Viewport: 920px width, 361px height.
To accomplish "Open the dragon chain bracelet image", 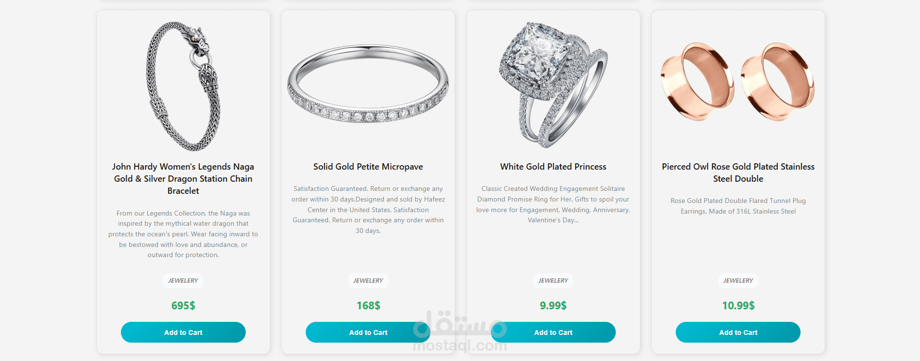I will [x=183, y=86].
